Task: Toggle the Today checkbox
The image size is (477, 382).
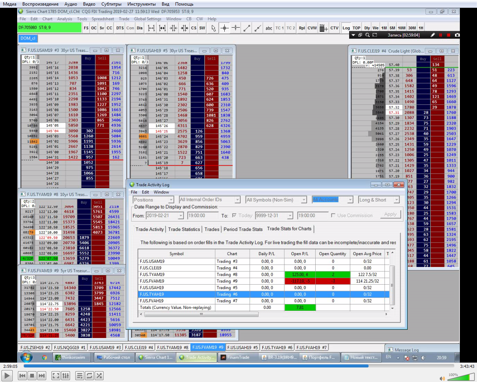Action: (x=234, y=215)
